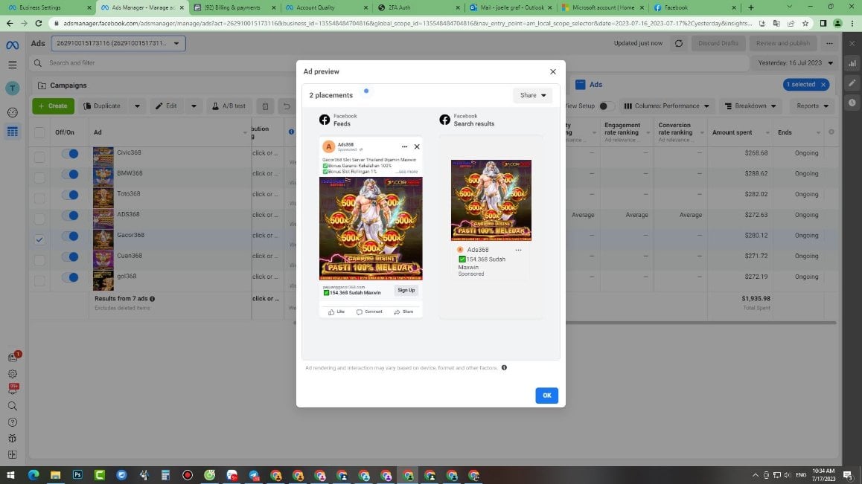The image size is (862, 484).
Task: Open the Yesterday 16 Jul 2023 date picker
Action: coord(795,63)
